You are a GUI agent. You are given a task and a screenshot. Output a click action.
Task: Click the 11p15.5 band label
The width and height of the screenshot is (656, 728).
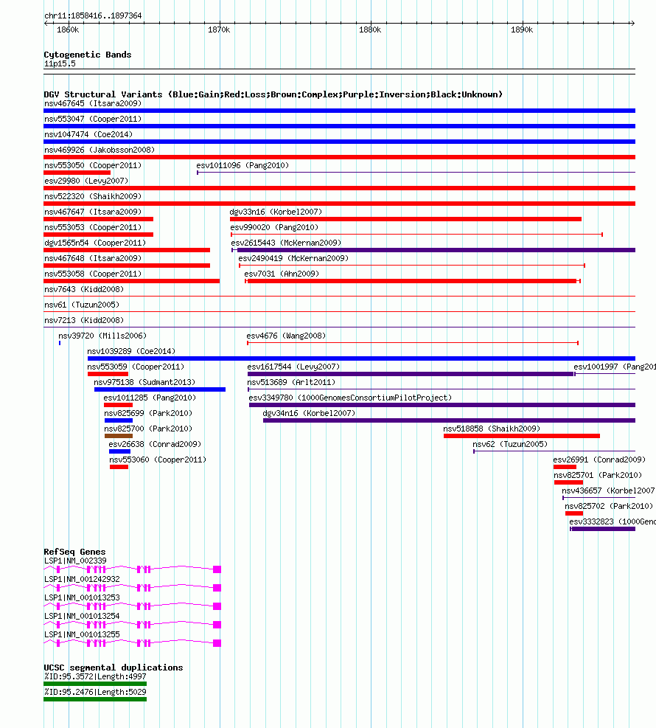point(60,63)
